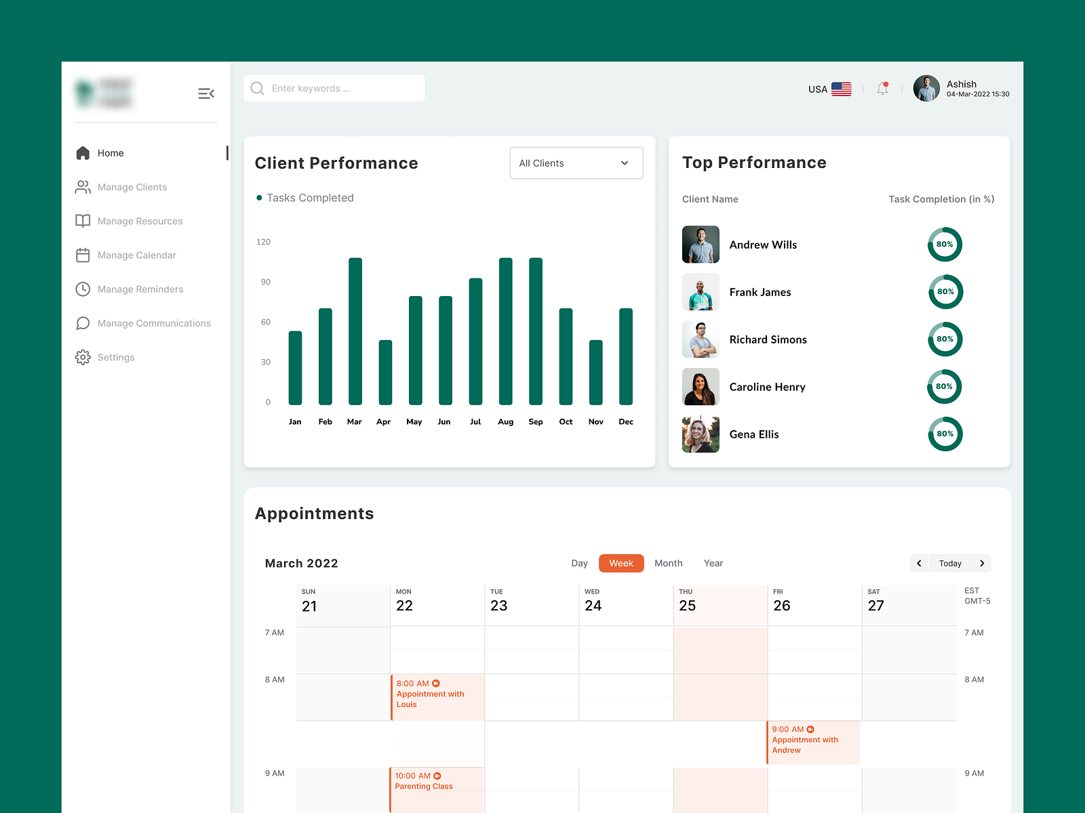The height and width of the screenshot is (813, 1085).
Task: Go to next week with right arrow
Action: click(982, 563)
